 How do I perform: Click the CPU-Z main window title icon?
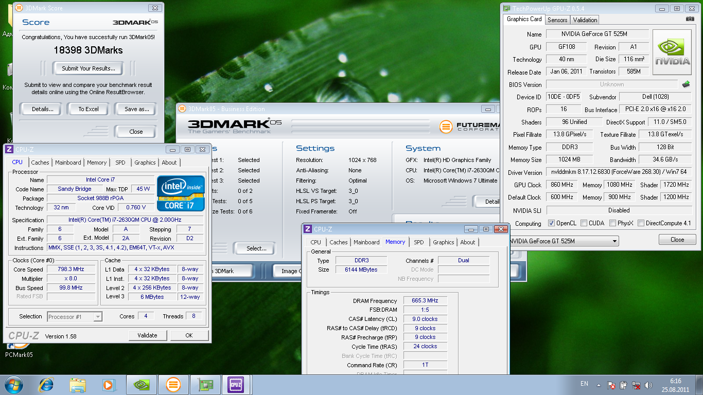click(x=9, y=149)
